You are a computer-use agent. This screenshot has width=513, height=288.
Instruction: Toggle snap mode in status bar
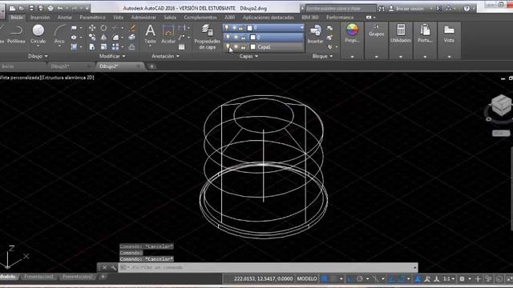click(333, 279)
